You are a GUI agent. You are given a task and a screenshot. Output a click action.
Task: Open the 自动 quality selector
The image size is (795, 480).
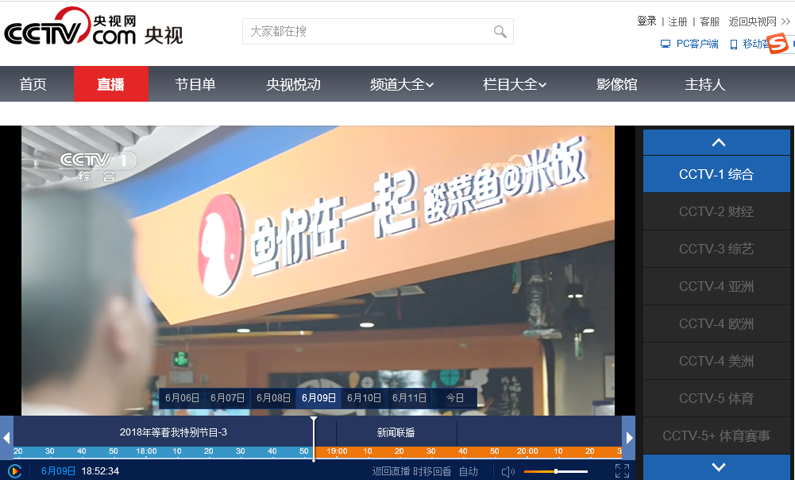(x=469, y=471)
